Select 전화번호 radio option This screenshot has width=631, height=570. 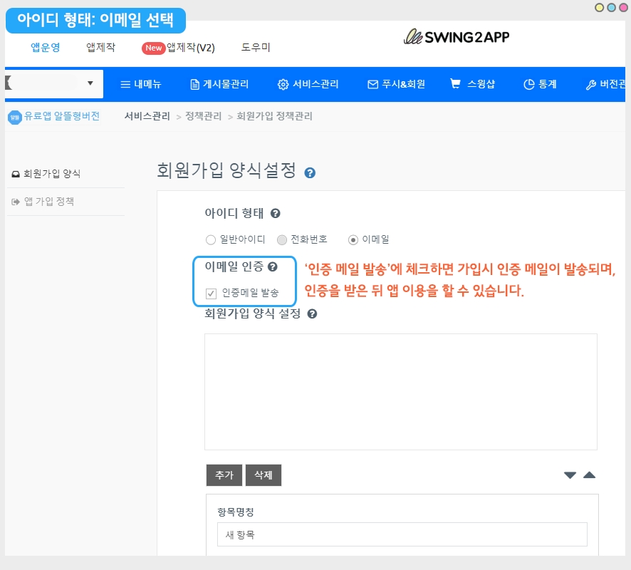point(282,240)
